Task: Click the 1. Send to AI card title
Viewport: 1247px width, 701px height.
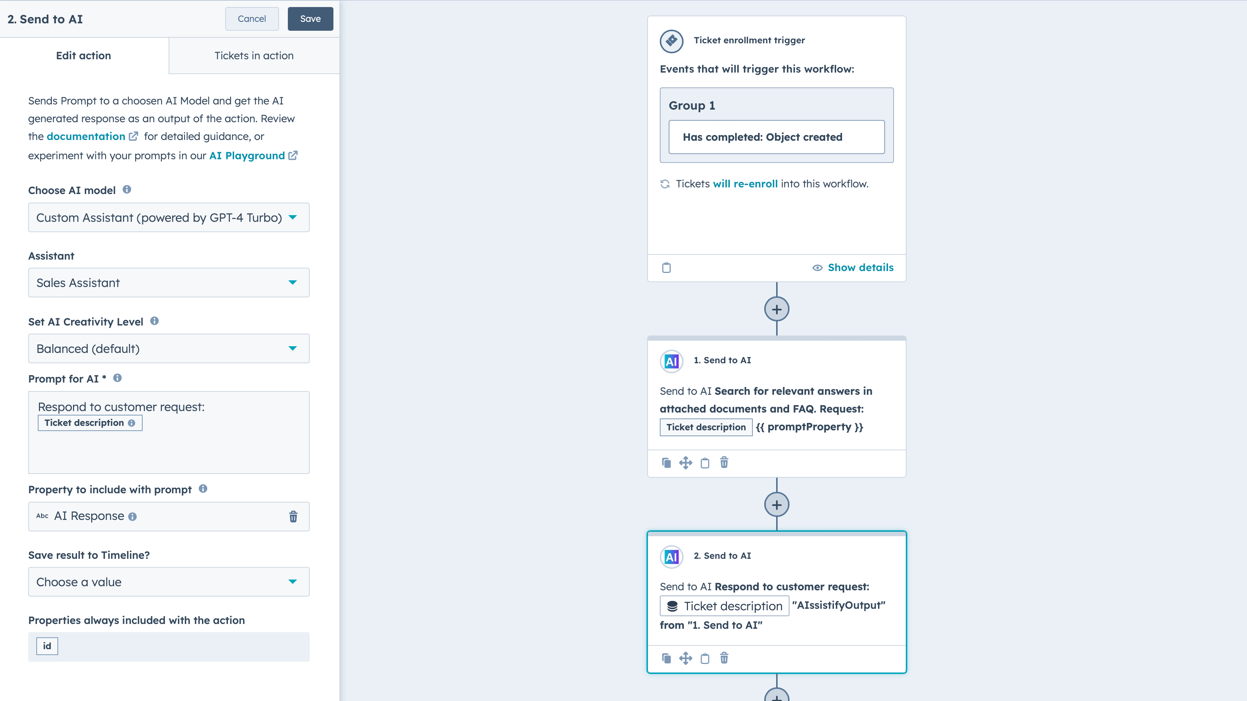Action: (x=722, y=360)
